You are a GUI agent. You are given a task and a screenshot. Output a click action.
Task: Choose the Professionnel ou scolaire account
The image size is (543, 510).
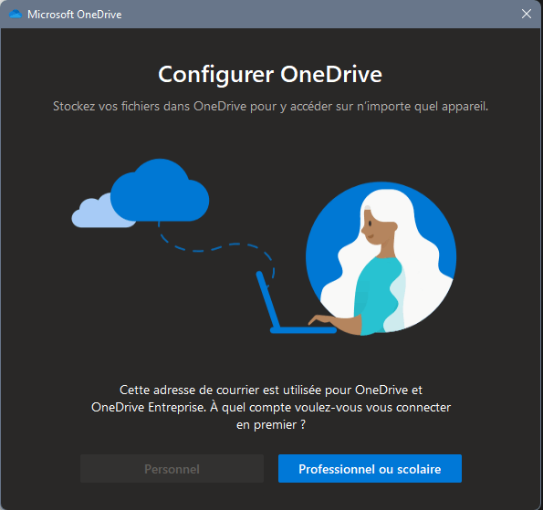tap(370, 468)
